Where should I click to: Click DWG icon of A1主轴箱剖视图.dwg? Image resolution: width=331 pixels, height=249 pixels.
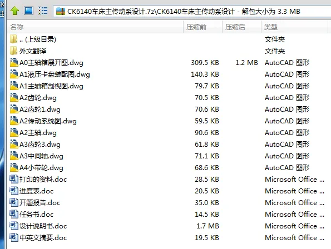(x=14, y=86)
